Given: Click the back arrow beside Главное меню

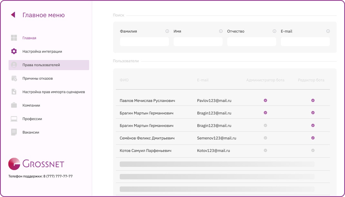Looking at the screenshot, I should pos(13,15).
